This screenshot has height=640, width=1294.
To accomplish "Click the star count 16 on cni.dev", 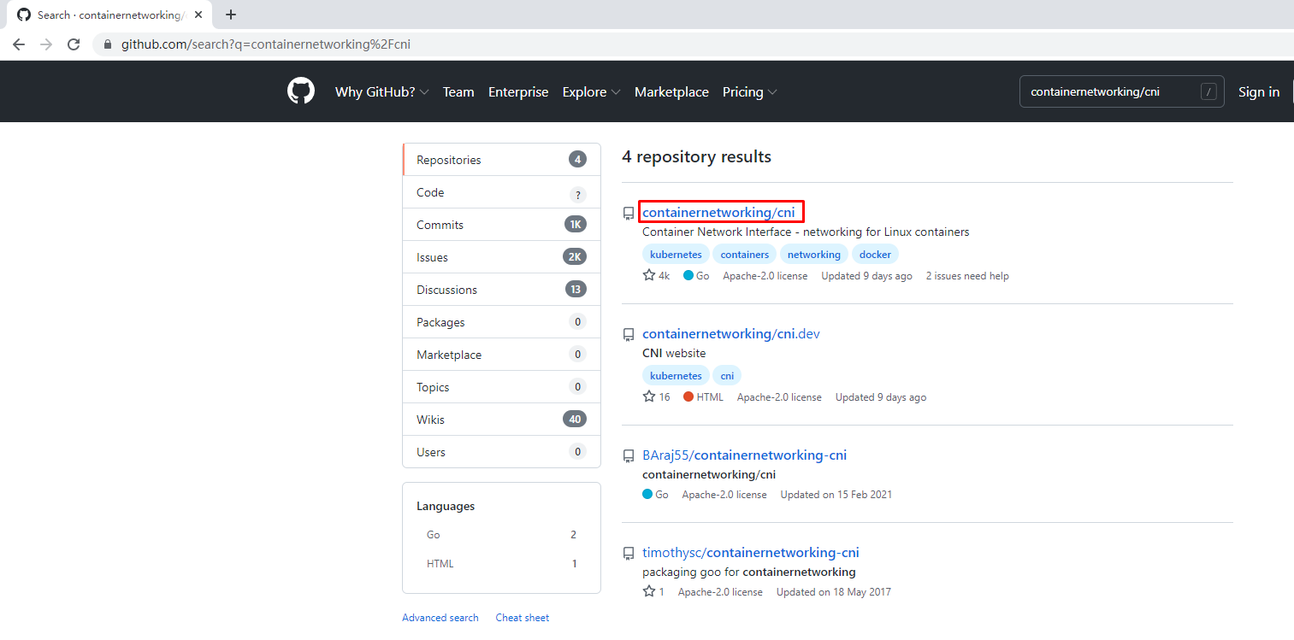I will click(x=664, y=397).
